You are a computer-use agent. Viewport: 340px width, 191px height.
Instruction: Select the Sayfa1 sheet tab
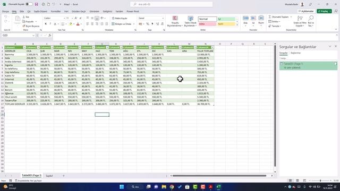(49, 176)
